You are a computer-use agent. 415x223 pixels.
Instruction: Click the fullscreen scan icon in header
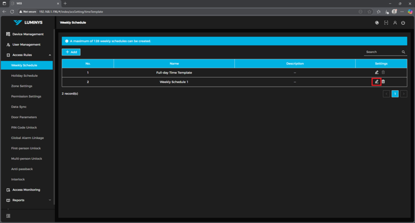pos(386,23)
